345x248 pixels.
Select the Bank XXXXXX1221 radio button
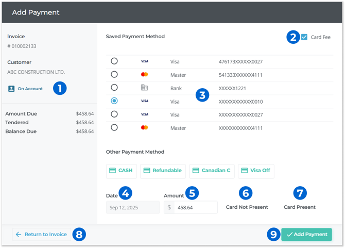114,88
